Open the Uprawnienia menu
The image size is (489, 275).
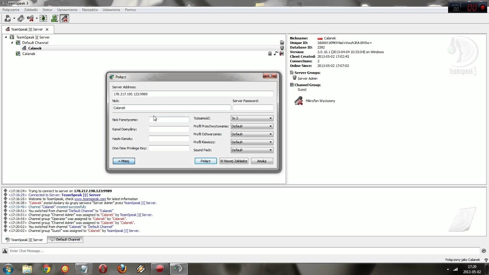(x=67, y=10)
